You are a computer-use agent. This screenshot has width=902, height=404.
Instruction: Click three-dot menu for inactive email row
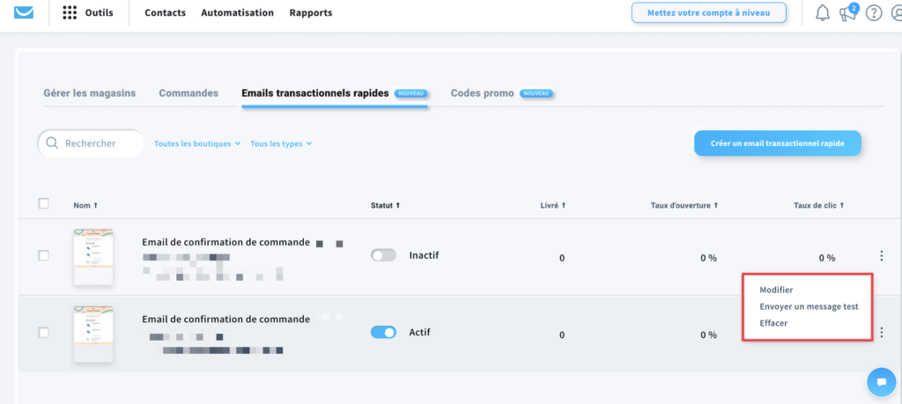click(881, 256)
